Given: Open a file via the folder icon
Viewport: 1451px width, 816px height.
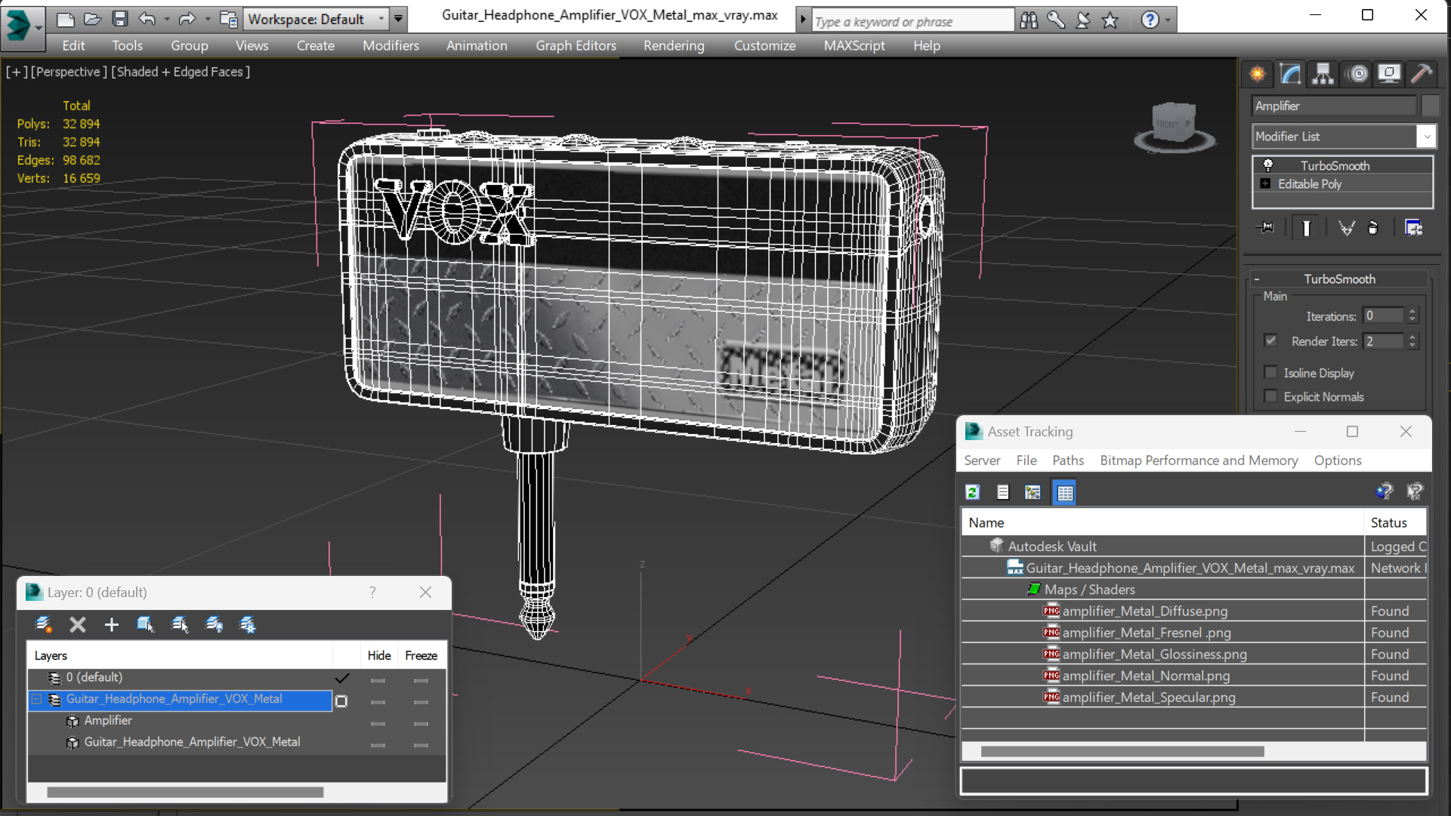Looking at the screenshot, I should coord(92,19).
